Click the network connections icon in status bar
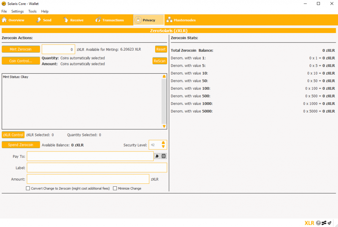 tap(324, 223)
